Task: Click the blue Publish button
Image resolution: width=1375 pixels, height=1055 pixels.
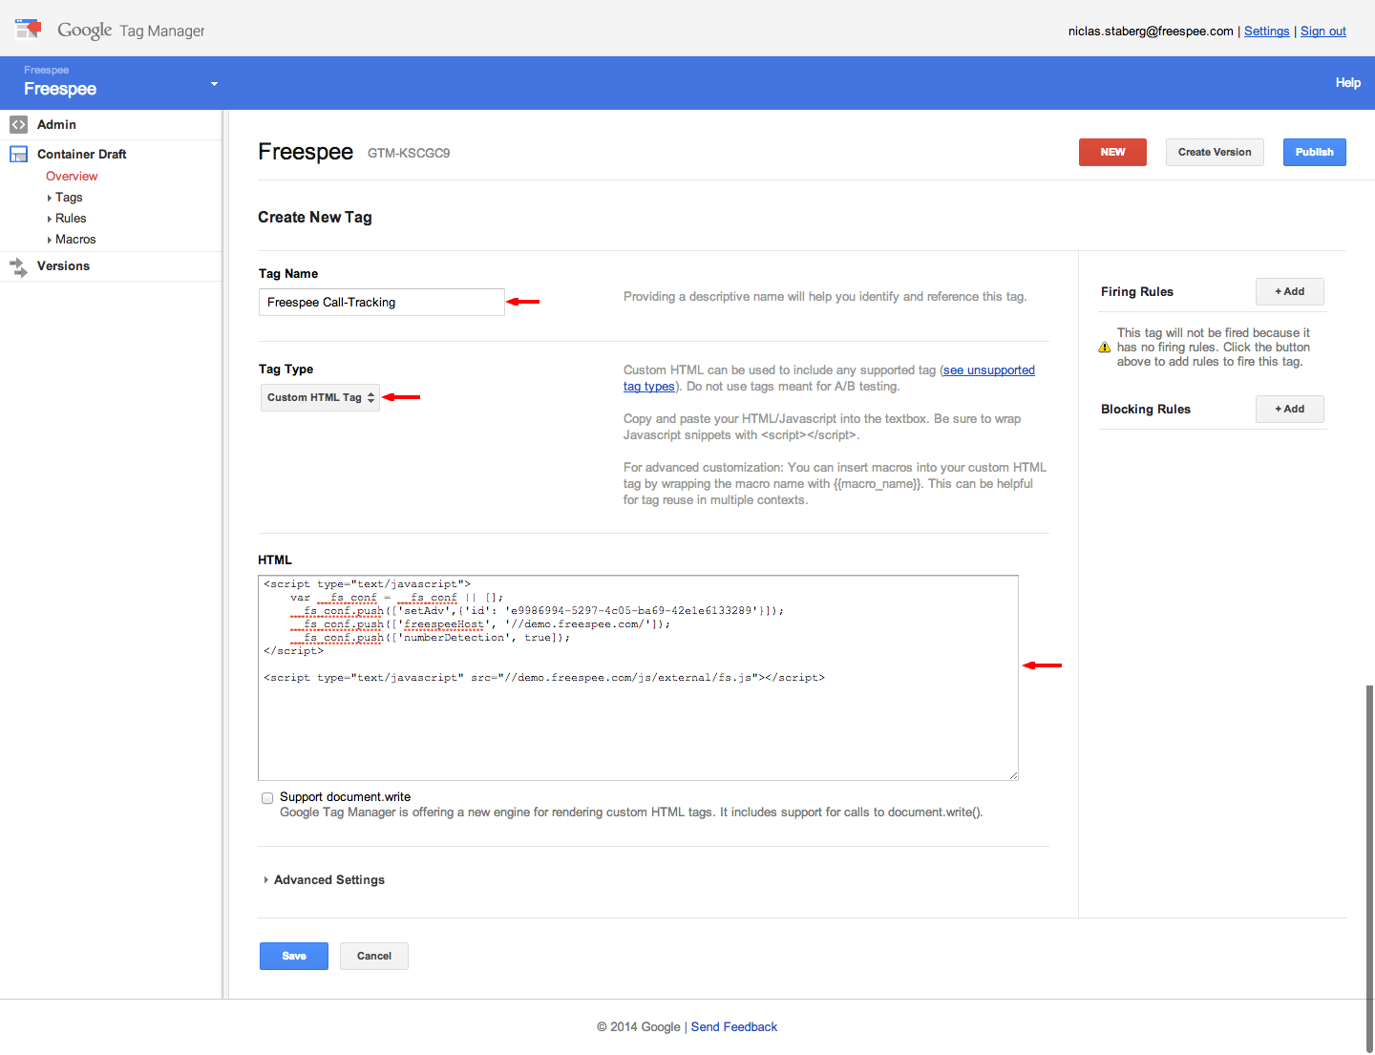Action: coord(1314,152)
